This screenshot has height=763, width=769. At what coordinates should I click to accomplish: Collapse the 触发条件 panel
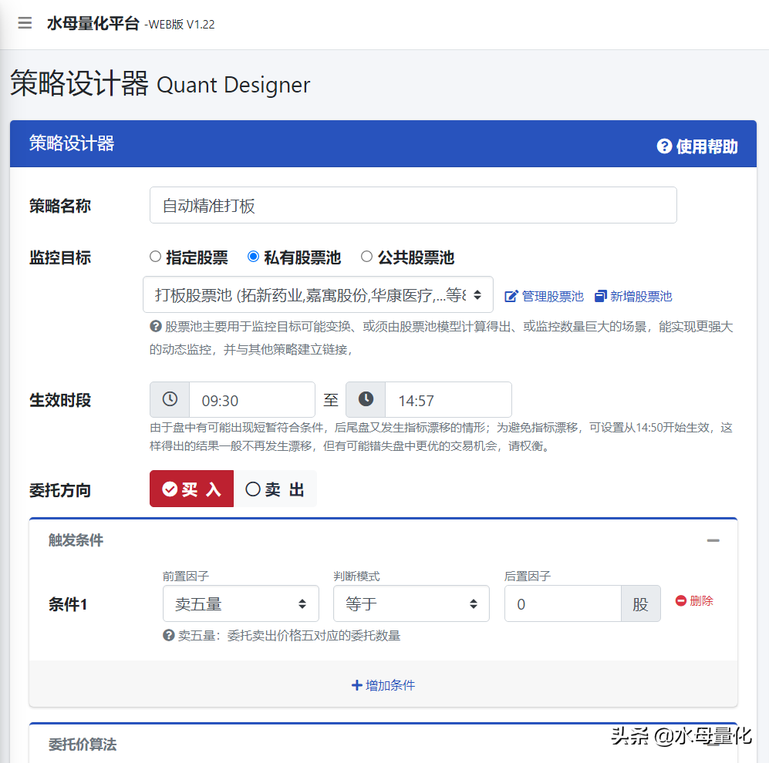point(713,540)
